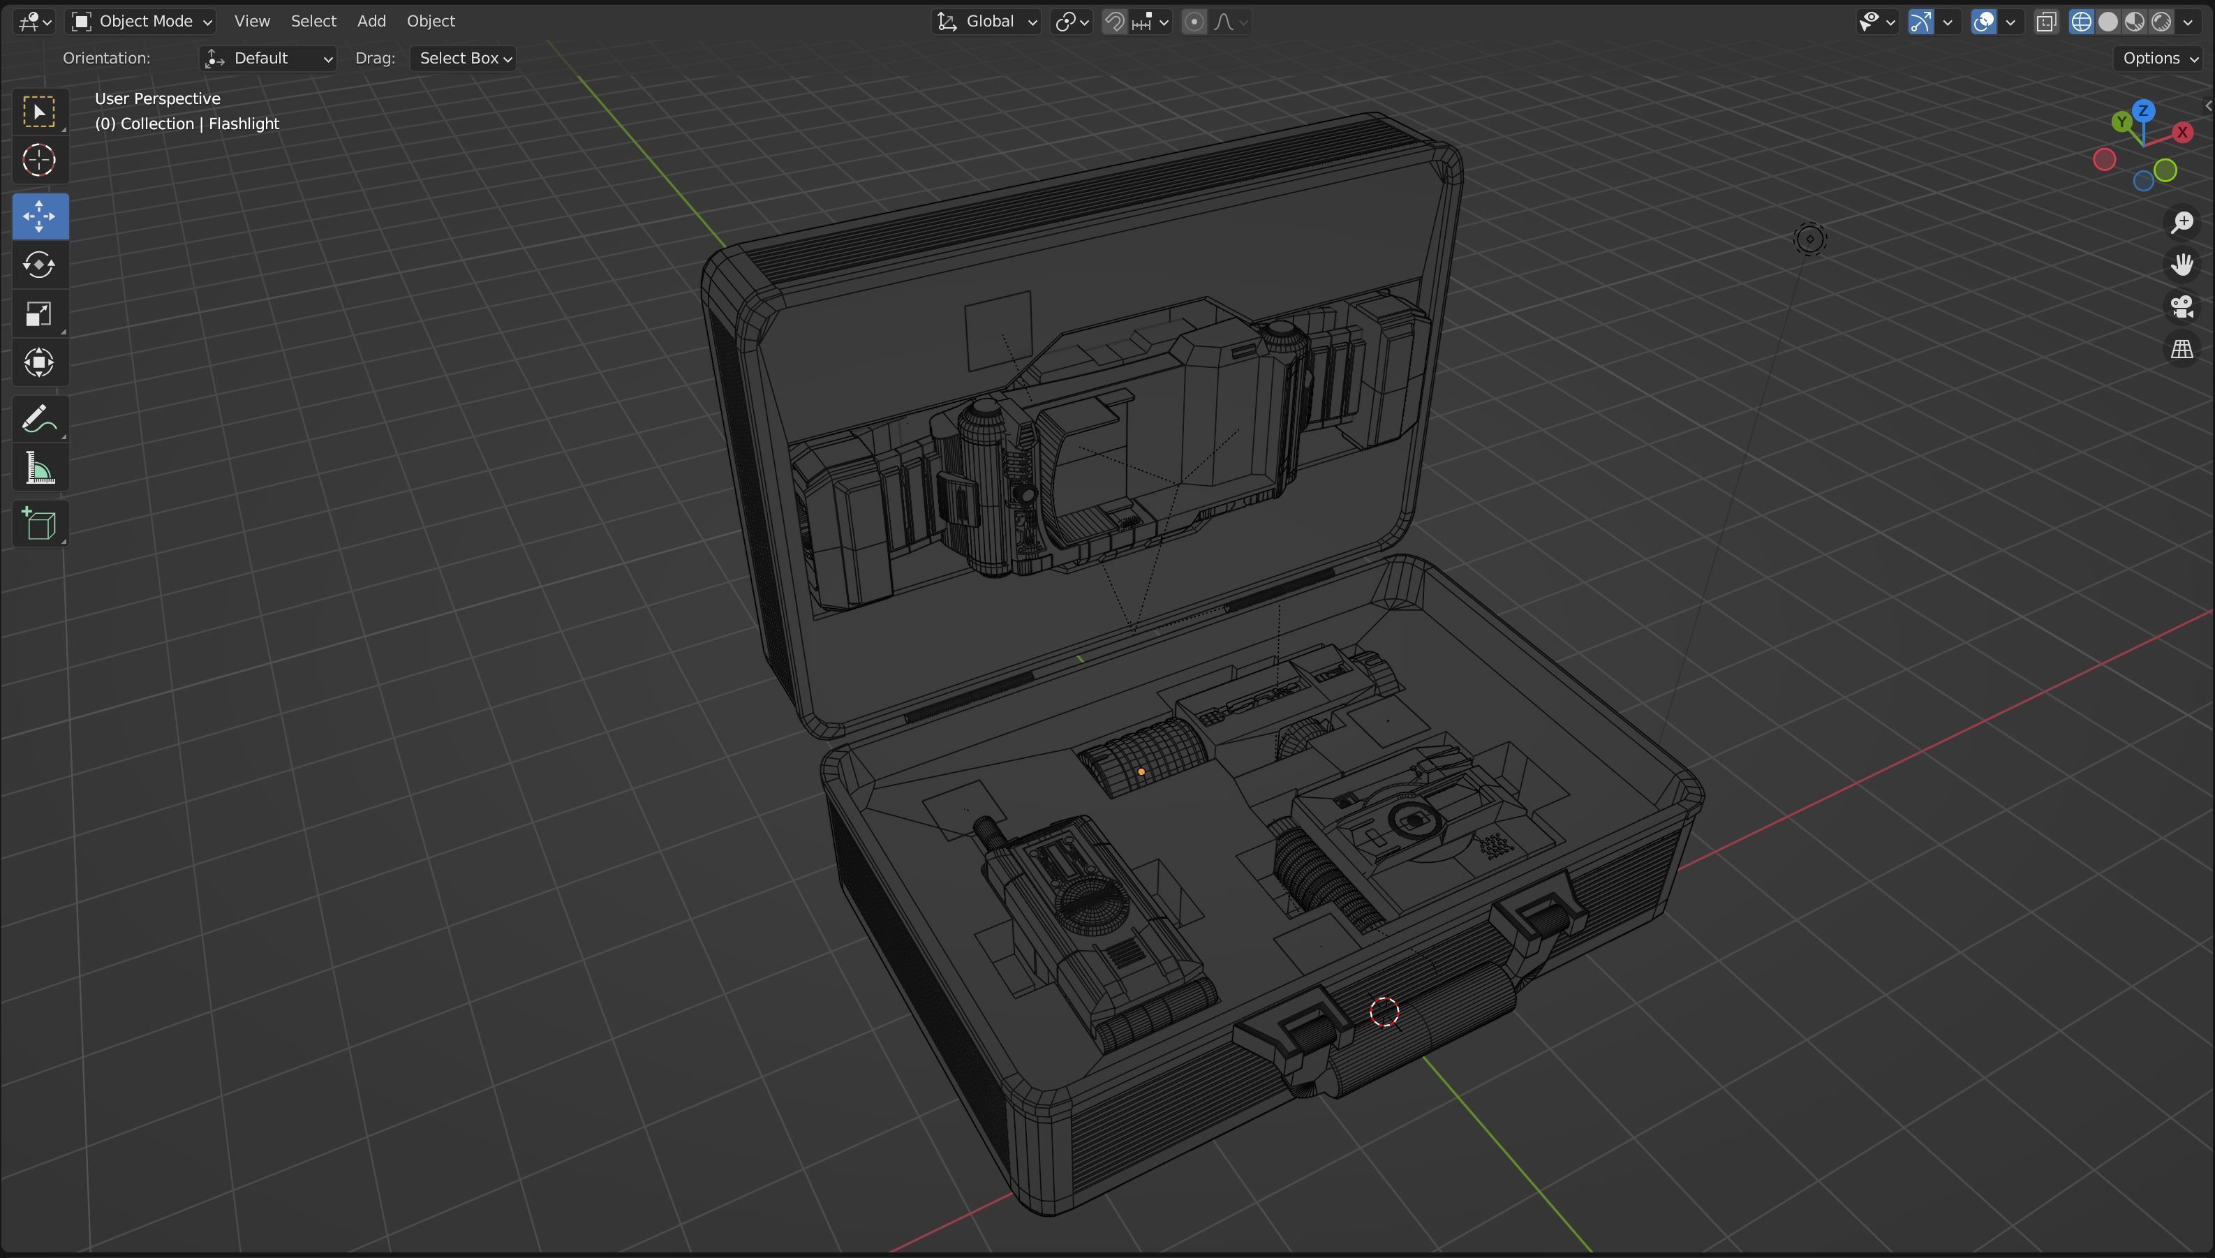2215x1258 pixels.
Task: Select the Move tool
Action: pos(40,216)
